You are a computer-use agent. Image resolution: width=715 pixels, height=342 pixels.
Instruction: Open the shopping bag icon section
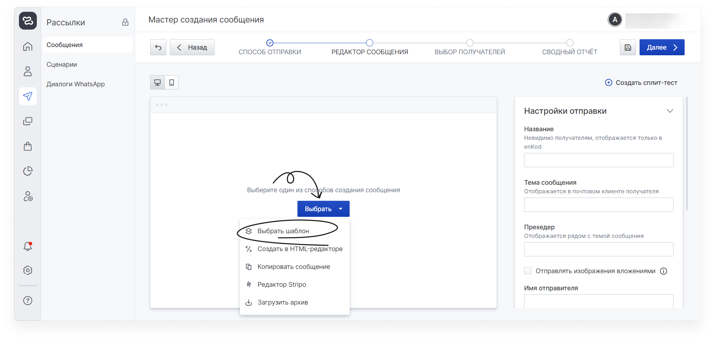pos(28,146)
